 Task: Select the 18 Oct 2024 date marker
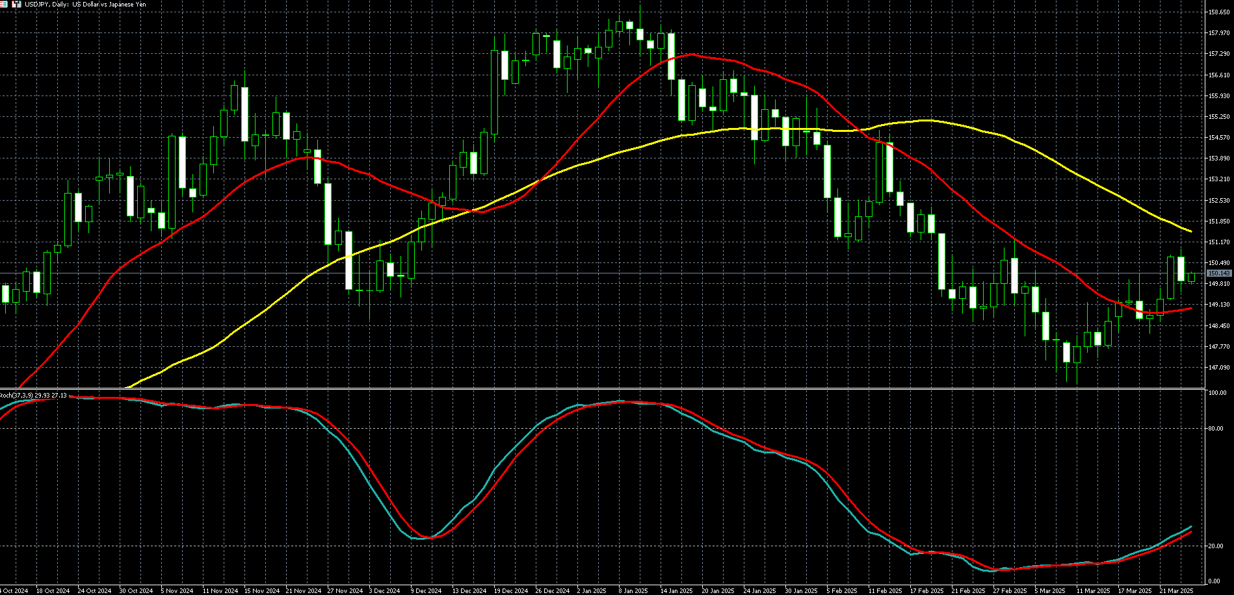click(53, 590)
